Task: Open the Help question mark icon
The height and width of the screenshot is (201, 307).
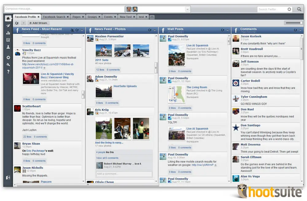Action: (8, 72)
